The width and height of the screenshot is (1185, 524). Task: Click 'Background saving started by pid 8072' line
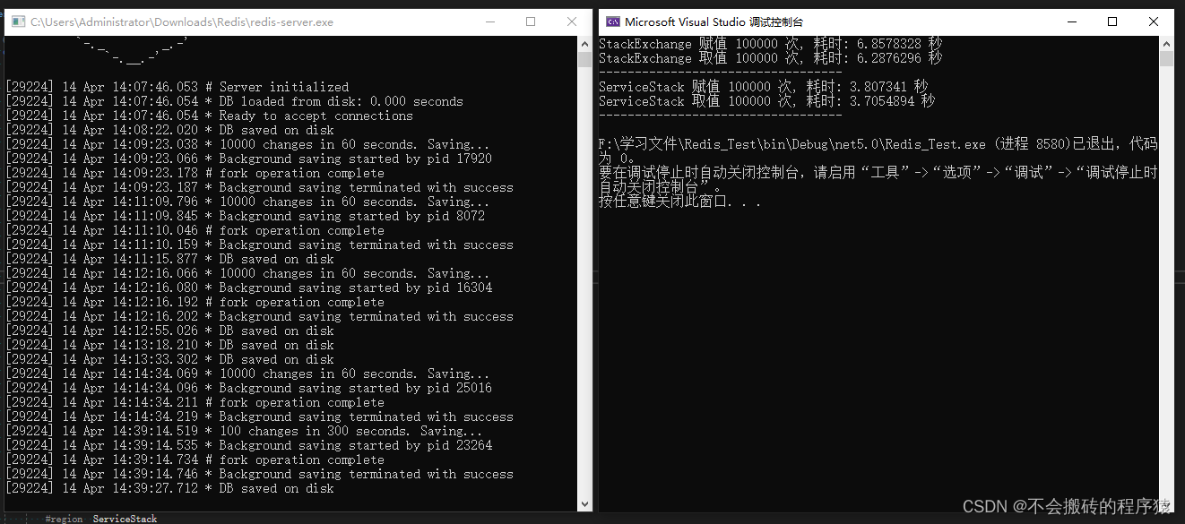[245, 216]
